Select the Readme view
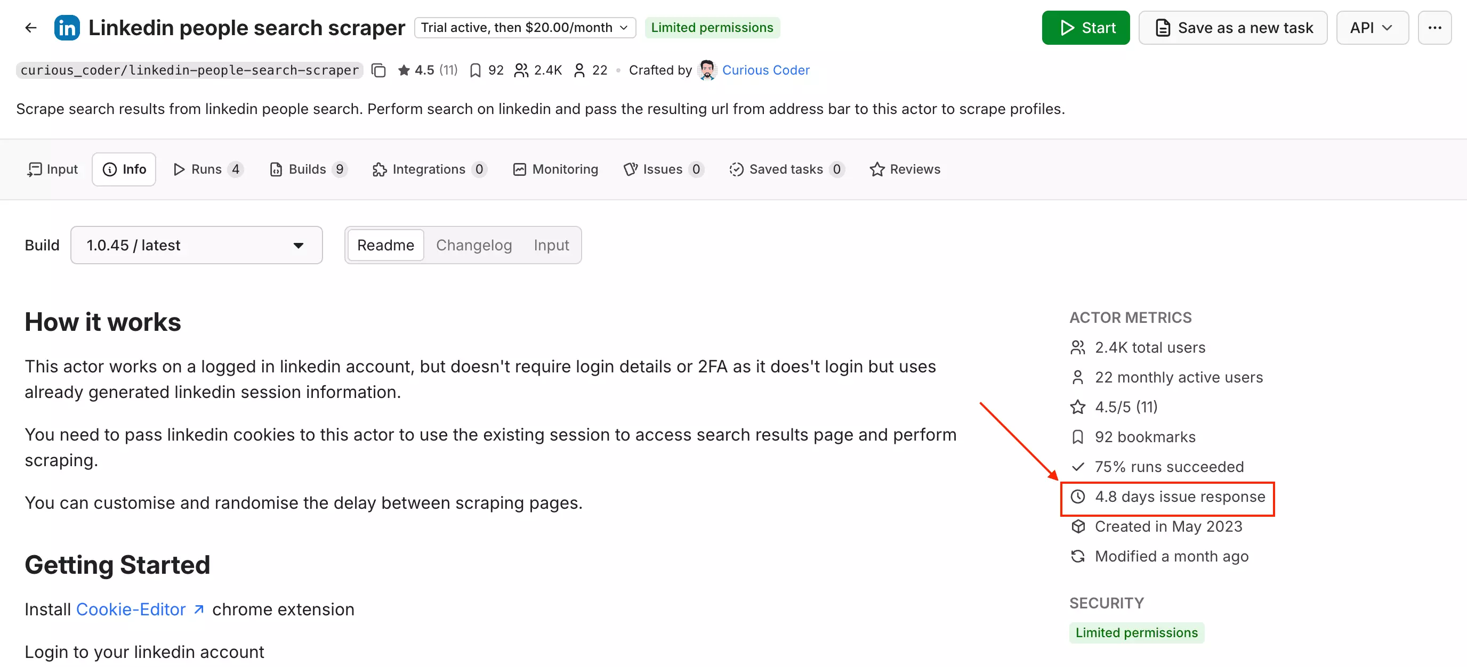 (x=385, y=245)
